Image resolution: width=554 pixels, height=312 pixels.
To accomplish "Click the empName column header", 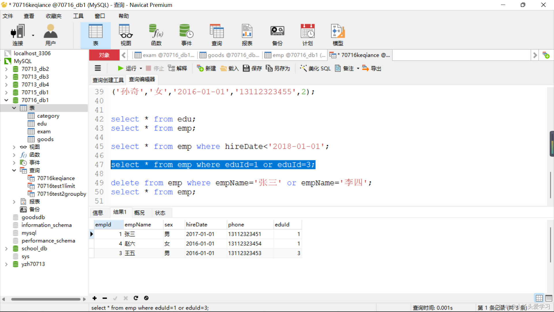I will (143, 224).
